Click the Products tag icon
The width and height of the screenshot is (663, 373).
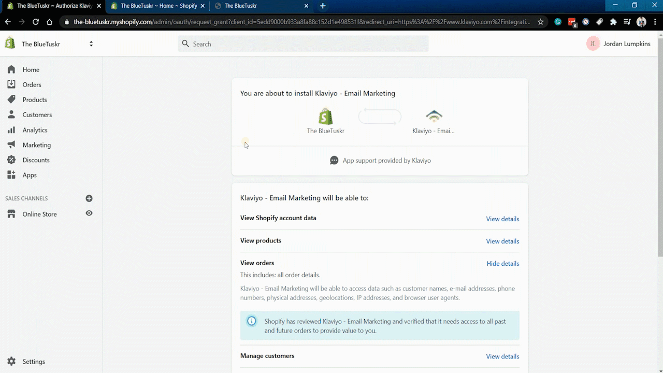(11, 99)
